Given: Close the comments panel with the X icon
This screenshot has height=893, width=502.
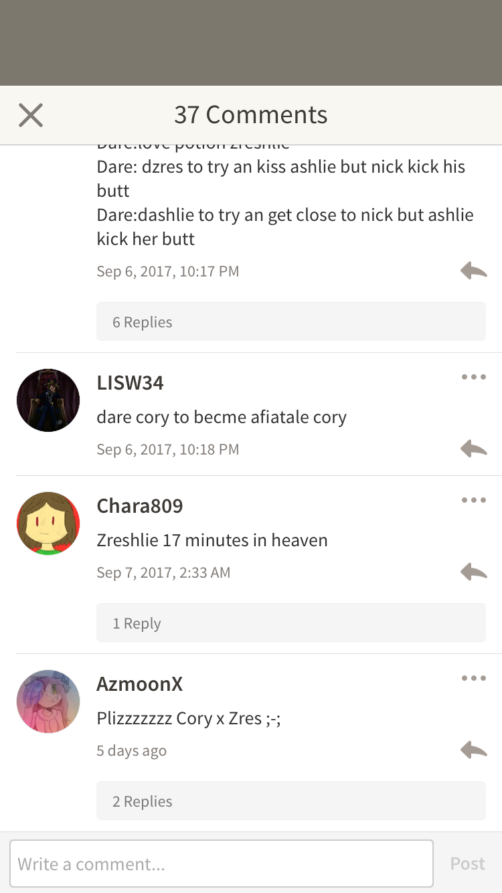Looking at the screenshot, I should click(x=31, y=115).
